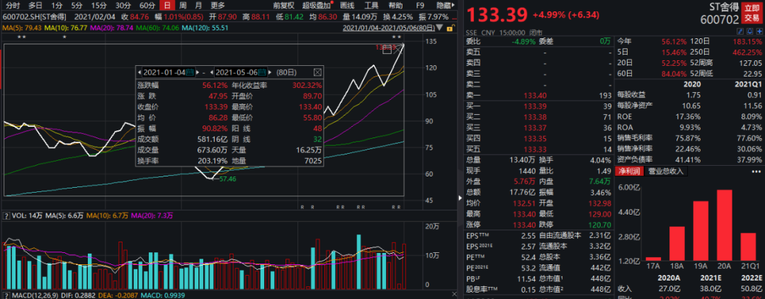Click the 立即交易 trade now button
This screenshot has height=299, width=765.
click(750, 13)
